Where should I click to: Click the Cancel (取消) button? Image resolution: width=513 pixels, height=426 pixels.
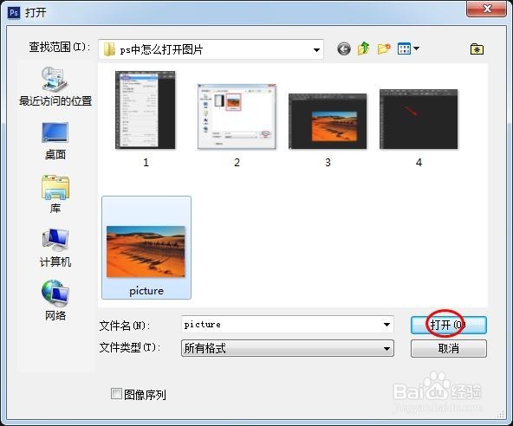[x=449, y=349]
